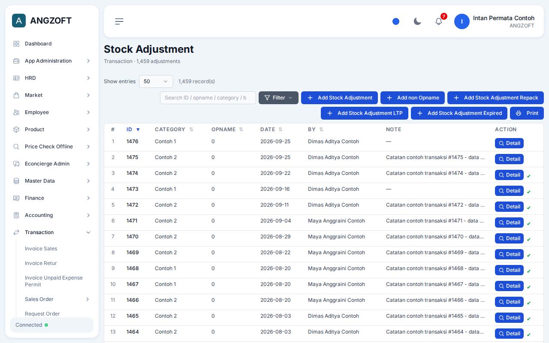Click Add Stock Adjustment Repack
Image resolution: width=549 pixels, height=343 pixels.
tap(495, 98)
